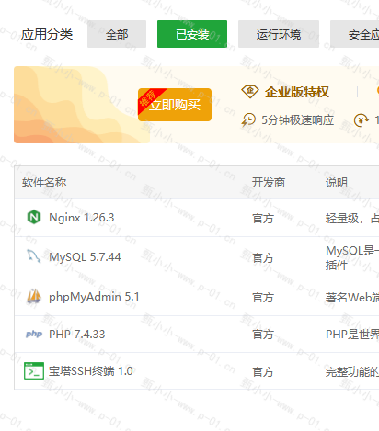Viewport: 379px width, 431px height.
Task: Open the partially visible 安全 category tab
Action: click(x=355, y=34)
